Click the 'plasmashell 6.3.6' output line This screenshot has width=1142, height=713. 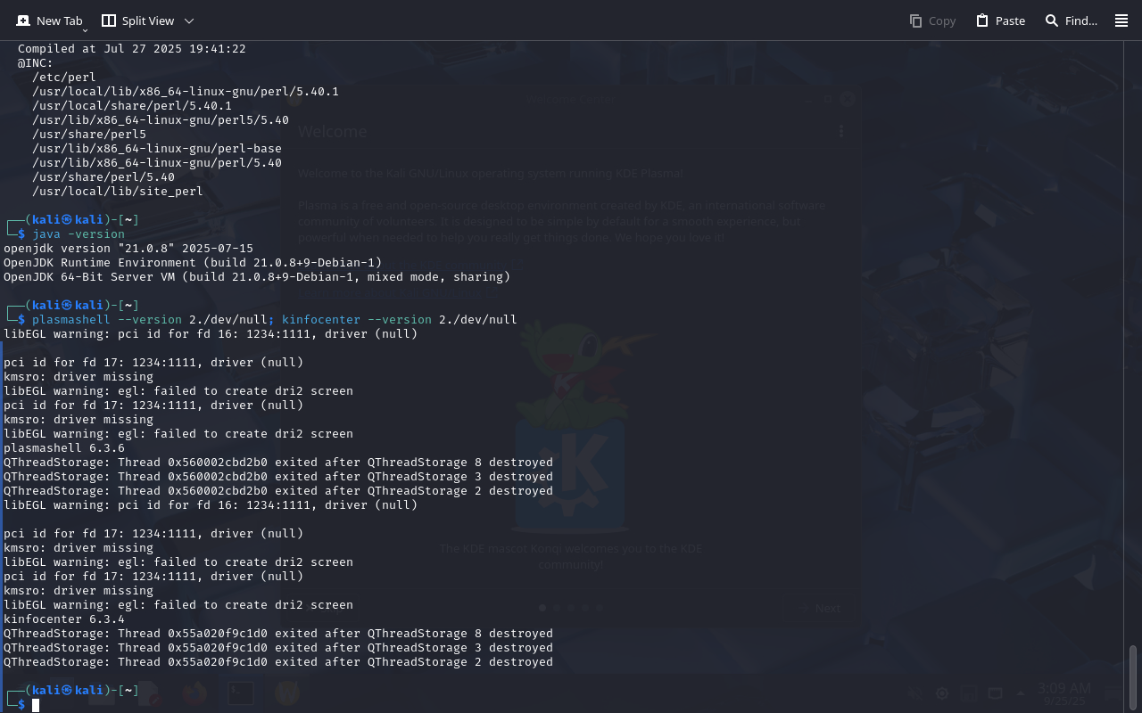(64, 448)
